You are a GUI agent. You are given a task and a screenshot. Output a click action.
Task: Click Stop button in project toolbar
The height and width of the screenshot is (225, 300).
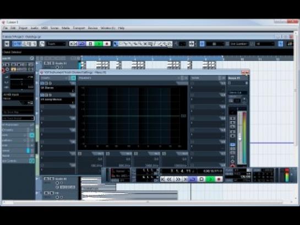[x=90, y=44]
